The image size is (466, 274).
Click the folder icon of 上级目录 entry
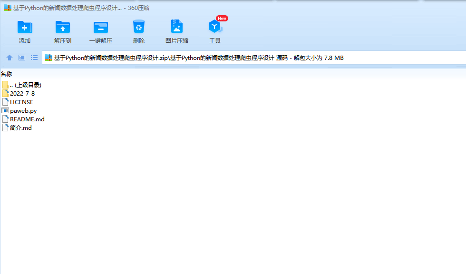coord(5,85)
